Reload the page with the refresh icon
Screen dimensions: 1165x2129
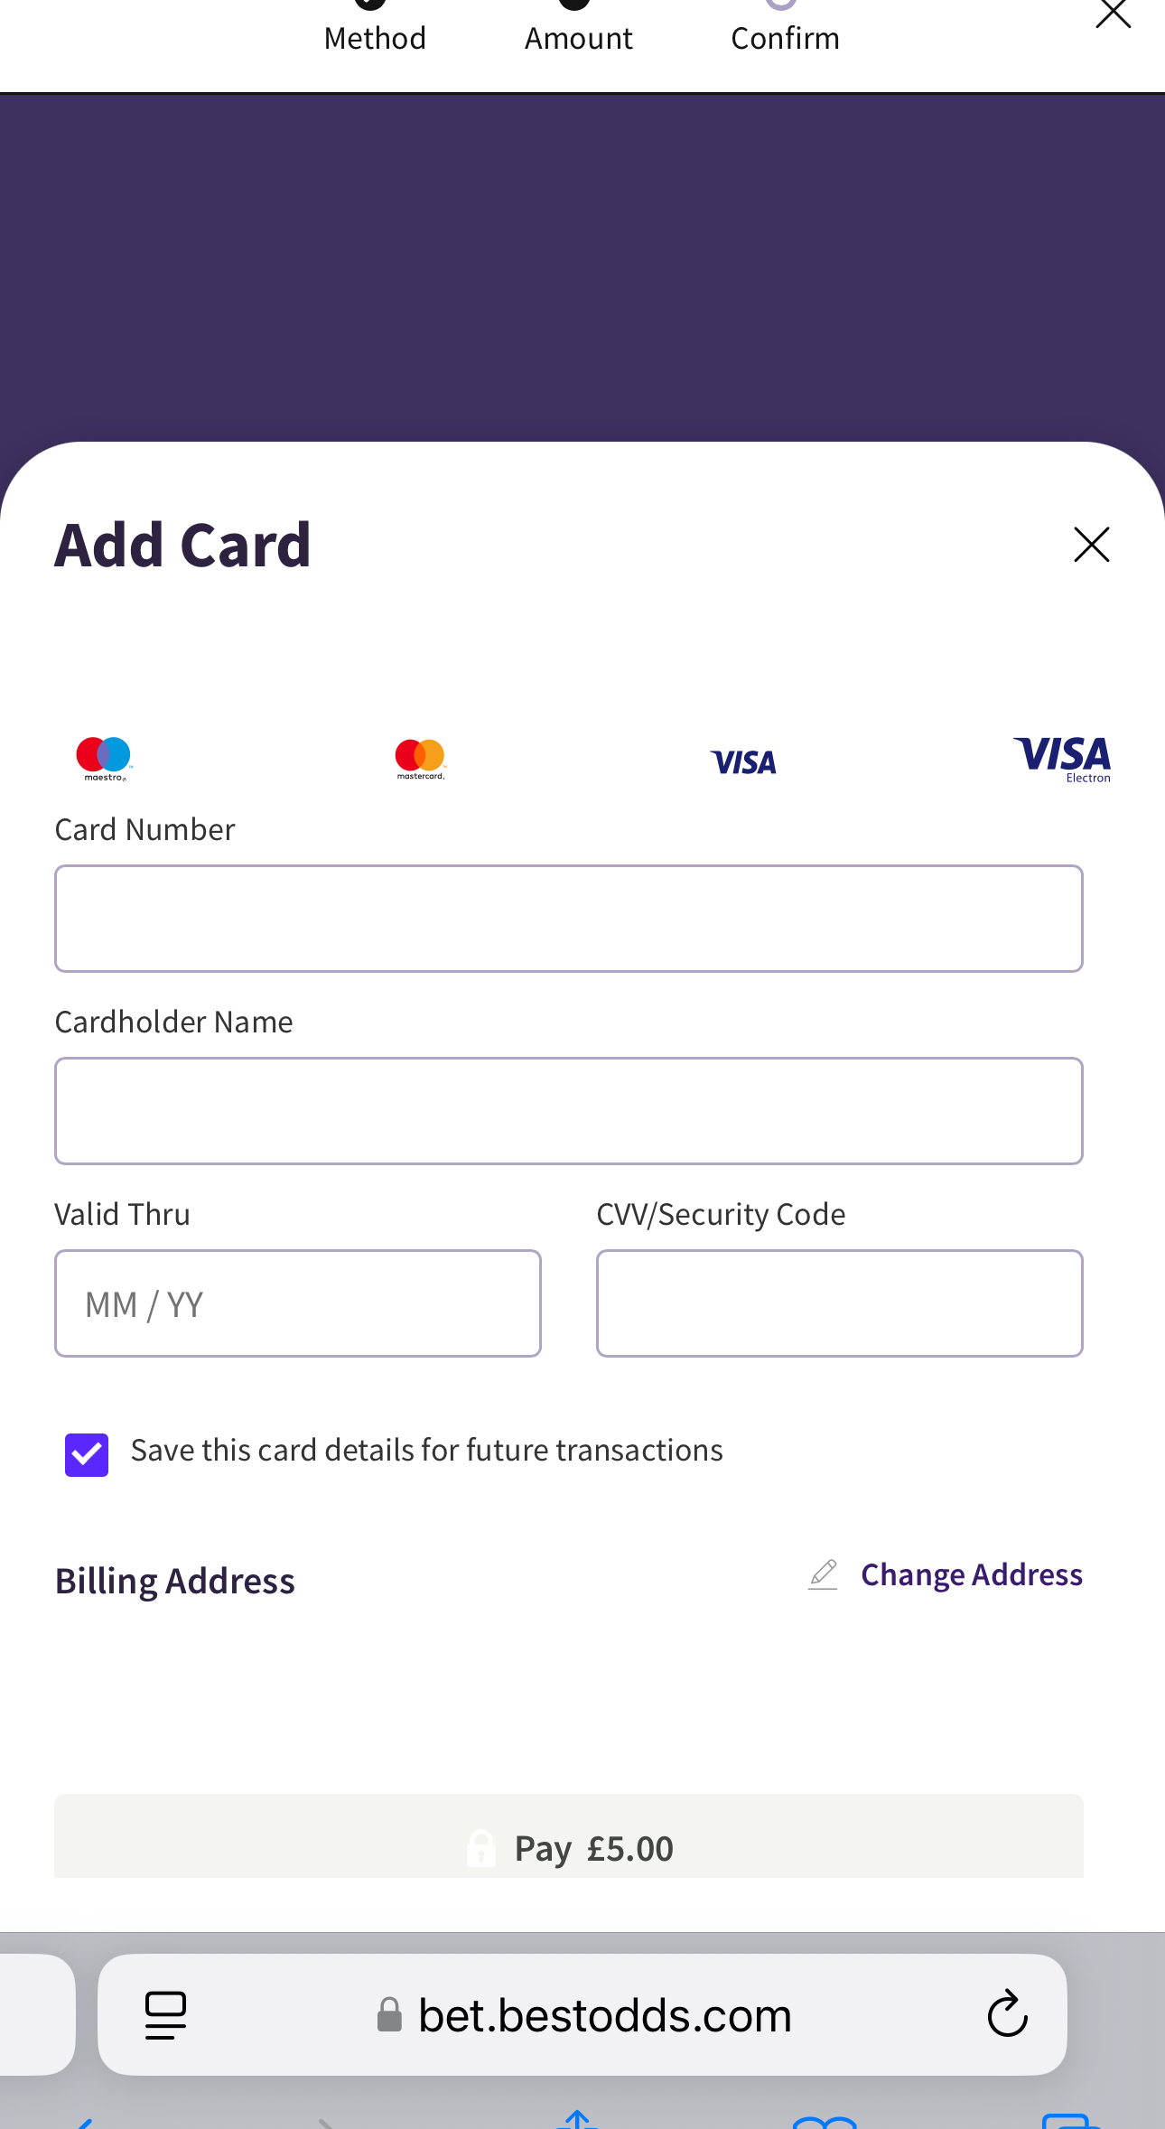(1007, 2015)
